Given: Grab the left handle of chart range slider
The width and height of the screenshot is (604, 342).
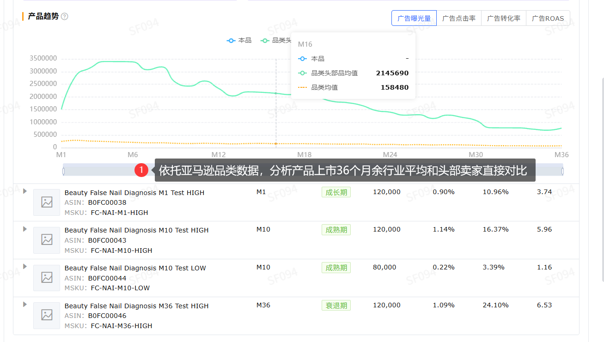Looking at the screenshot, I should pos(63,171).
